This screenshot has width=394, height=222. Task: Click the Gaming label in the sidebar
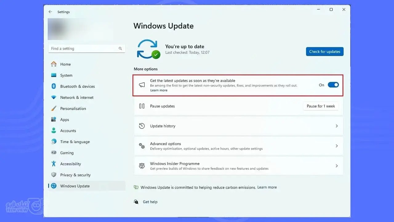pyautogui.click(x=67, y=153)
